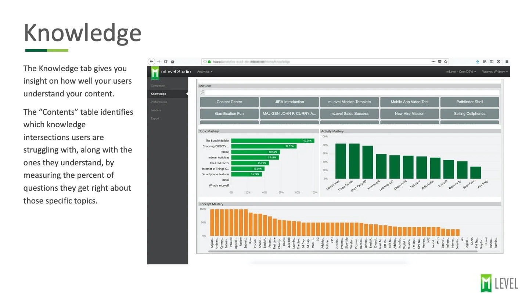The width and height of the screenshot is (529, 297).
Task: Select the Mobile App Video Test mission
Action: [x=410, y=102]
